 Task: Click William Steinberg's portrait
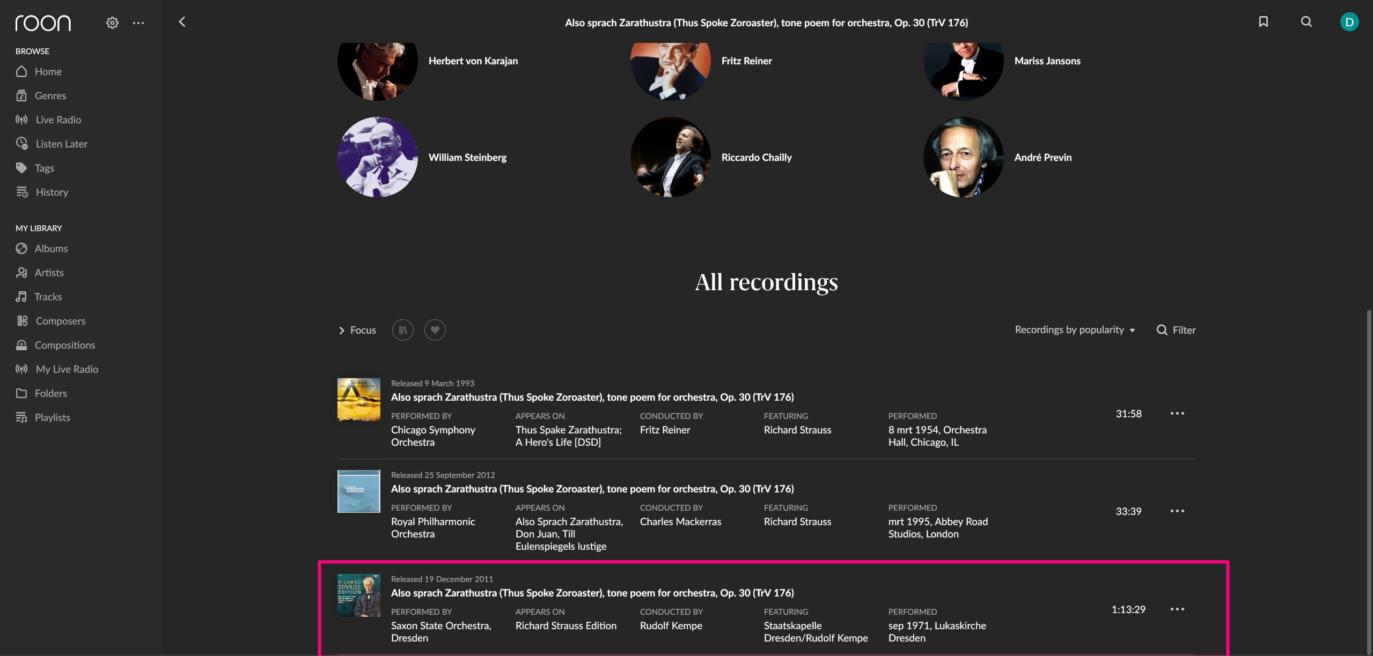click(x=378, y=157)
